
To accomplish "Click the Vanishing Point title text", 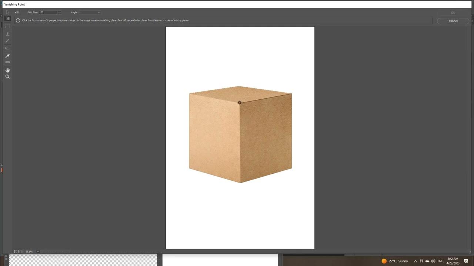I will tap(14, 4).
